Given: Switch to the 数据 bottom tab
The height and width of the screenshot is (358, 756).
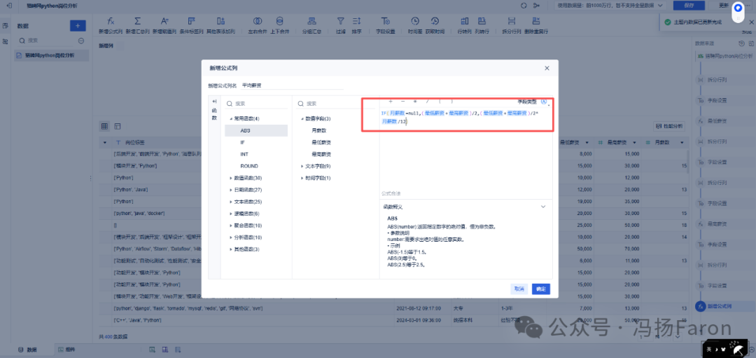Looking at the screenshot, I should (27, 350).
